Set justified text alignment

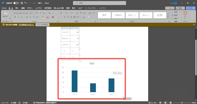71,17
